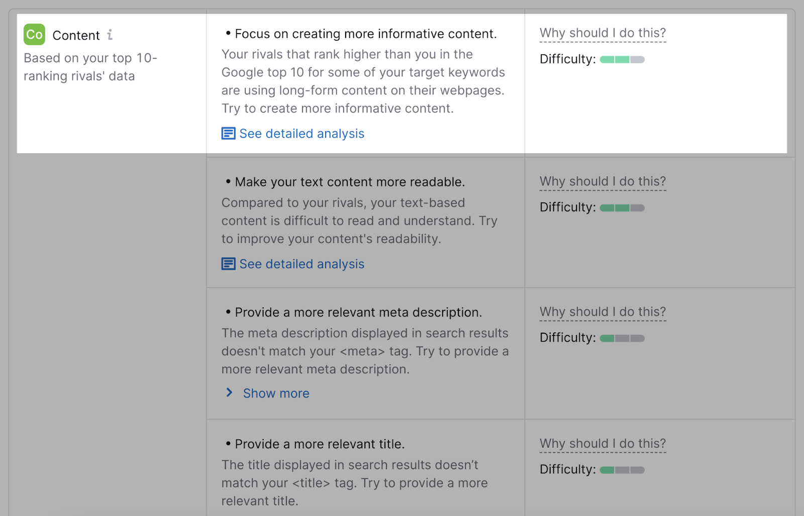Open why should I do this for readability
The image size is (804, 516).
(x=602, y=181)
